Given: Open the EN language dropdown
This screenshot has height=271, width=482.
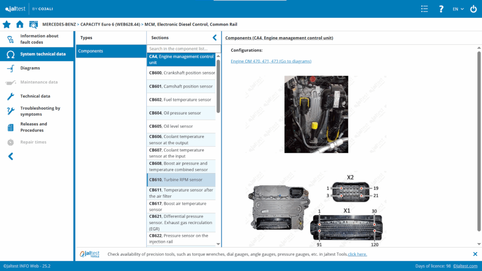Looking at the screenshot, I should pyautogui.click(x=458, y=9).
